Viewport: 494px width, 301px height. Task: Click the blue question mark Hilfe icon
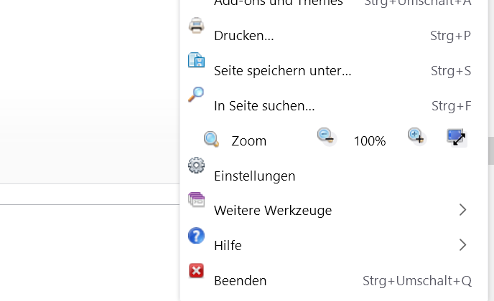[x=196, y=235]
